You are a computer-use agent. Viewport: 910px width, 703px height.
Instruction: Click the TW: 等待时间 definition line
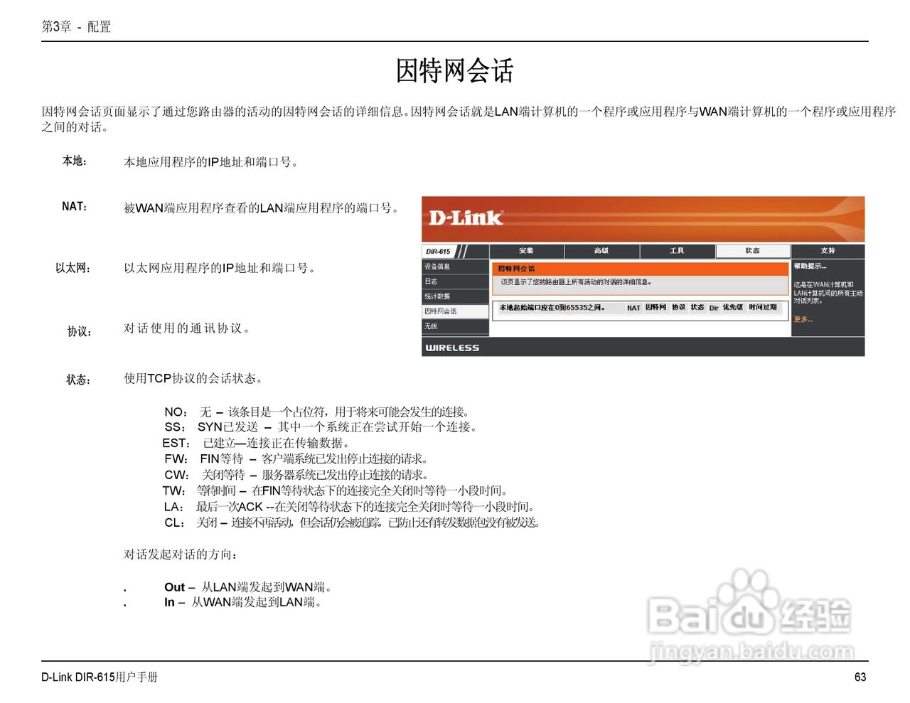pyautogui.click(x=336, y=490)
